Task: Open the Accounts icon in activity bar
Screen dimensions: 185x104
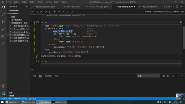Action: (3, 86)
